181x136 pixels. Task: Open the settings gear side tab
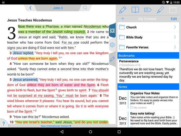pos(112,45)
